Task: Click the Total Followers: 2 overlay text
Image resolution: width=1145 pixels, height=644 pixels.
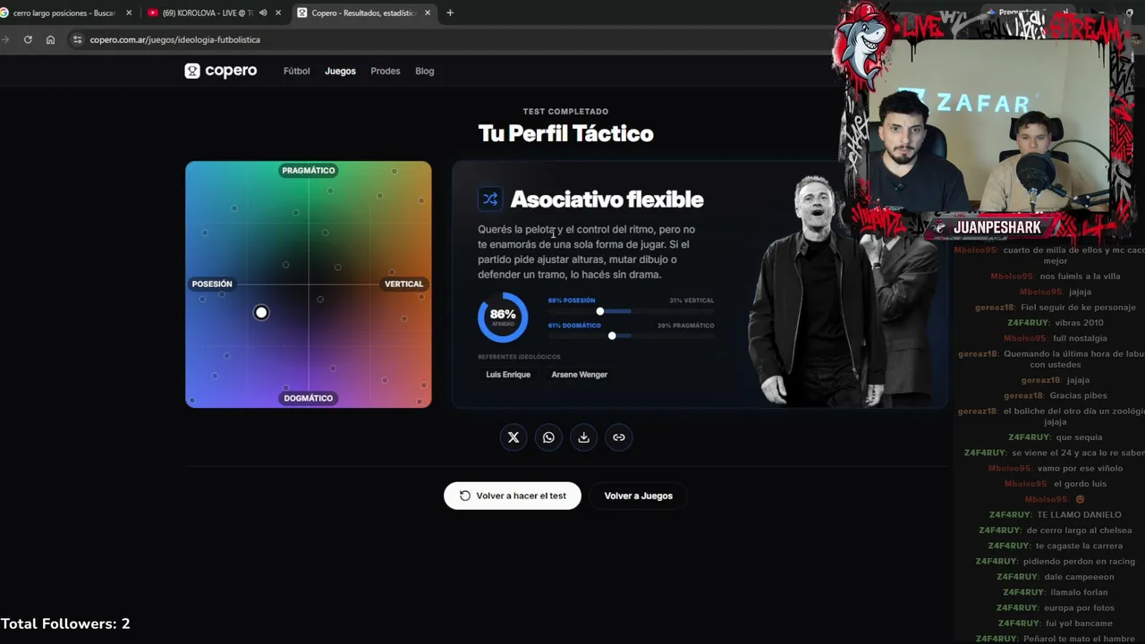Action: point(65,623)
